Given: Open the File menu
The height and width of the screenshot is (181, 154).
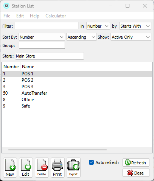Looking at the screenshot, I should 7,16.
